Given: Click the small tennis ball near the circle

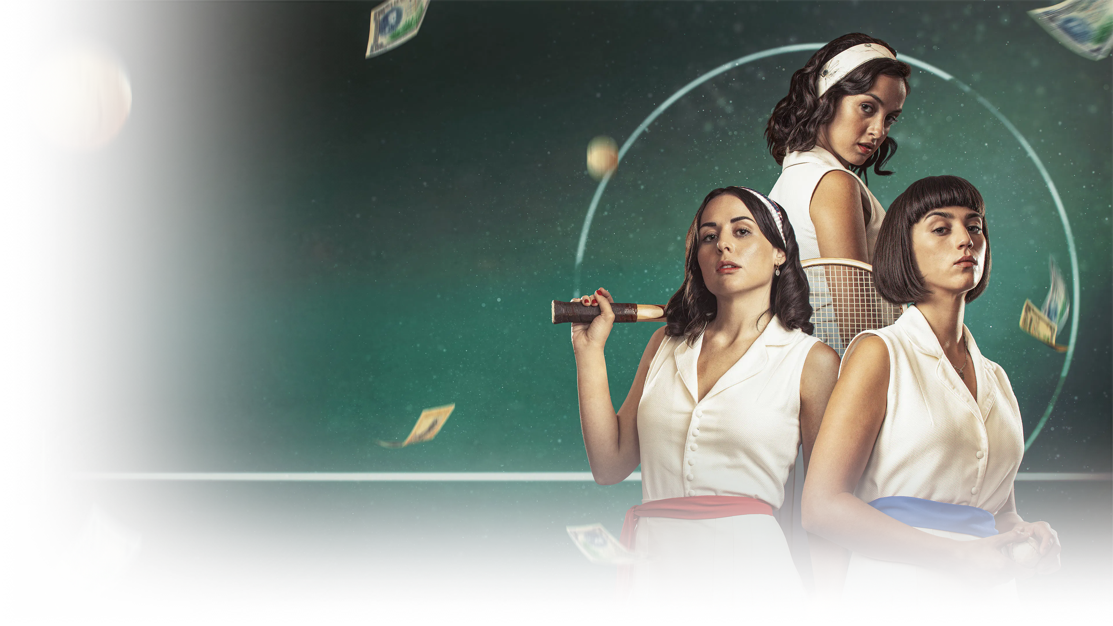Looking at the screenshot, I should pos(602,156).
